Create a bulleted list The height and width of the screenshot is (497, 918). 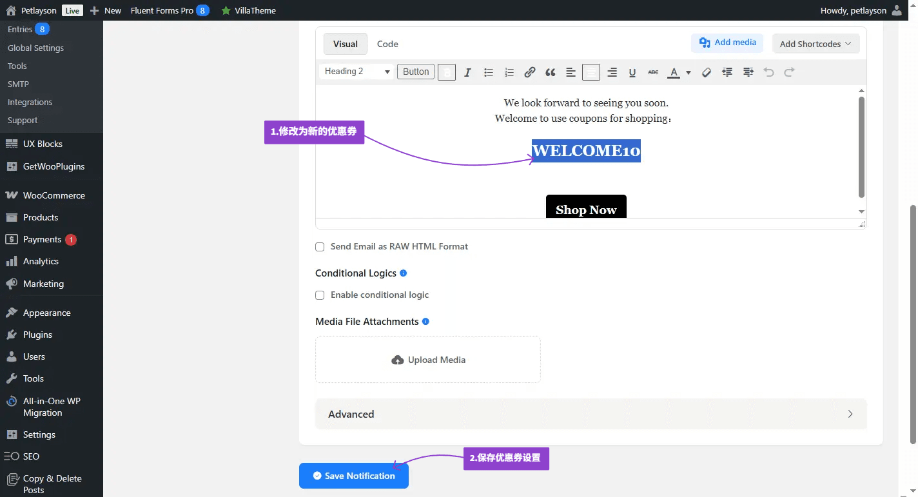point(489,72)
